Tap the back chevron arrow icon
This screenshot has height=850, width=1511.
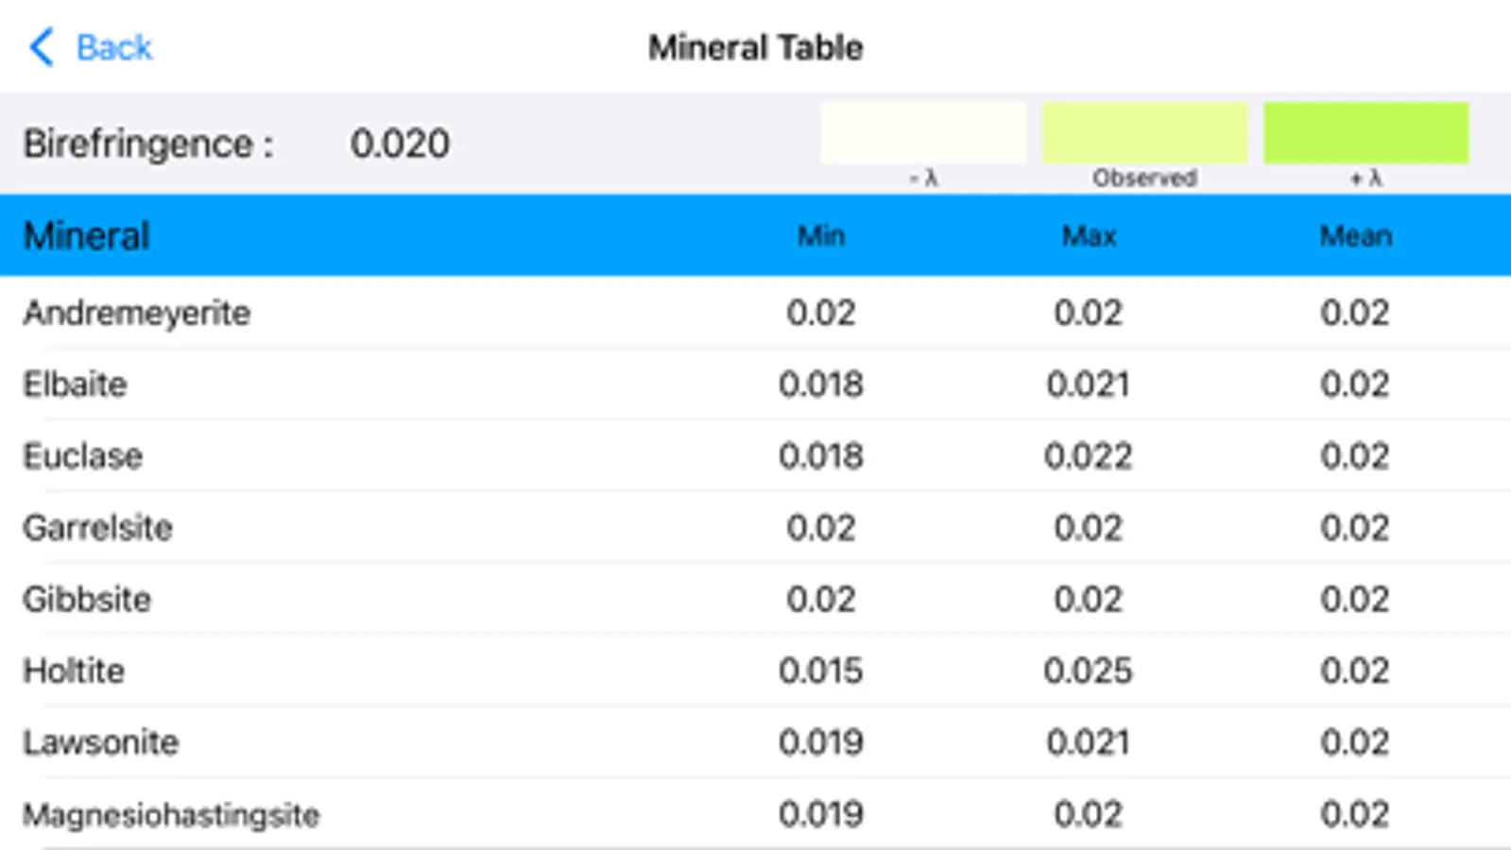coord(42,47)
